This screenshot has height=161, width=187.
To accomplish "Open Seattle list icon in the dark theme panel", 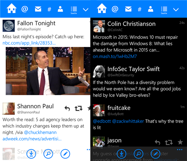I will (164, 10).
